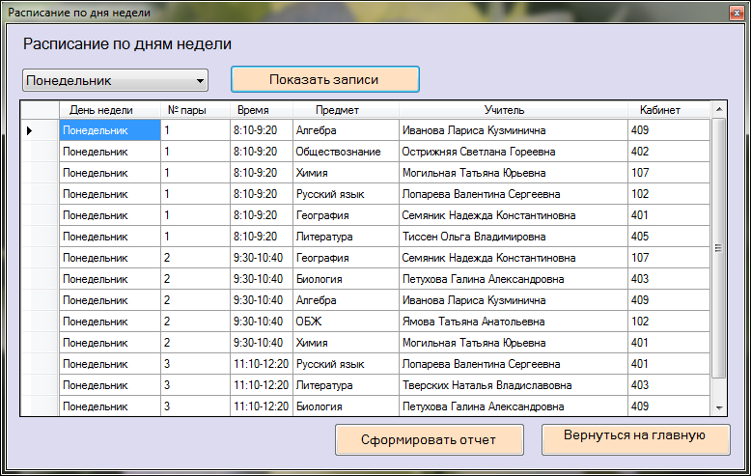Select the Литература cell in the 11:10-12:20 row
The image size is (751, 476).
click(346, 385)
